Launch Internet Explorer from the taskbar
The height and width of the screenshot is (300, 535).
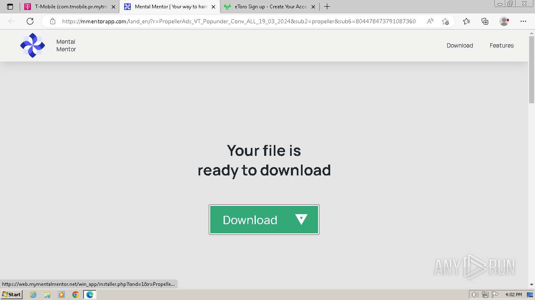point(33,295)
